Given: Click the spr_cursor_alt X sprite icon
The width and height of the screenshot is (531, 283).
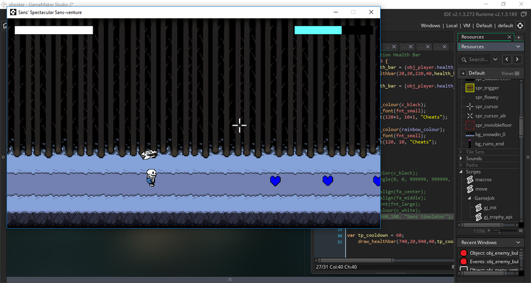Looking at the screenshot, I should (x=470, y=116).
